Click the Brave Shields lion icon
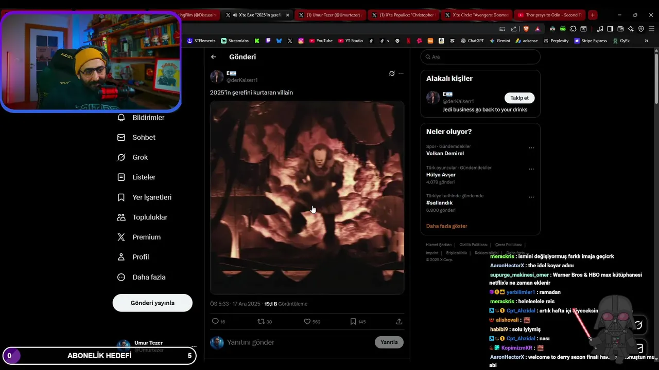659x370 pixels. (526, 29)
